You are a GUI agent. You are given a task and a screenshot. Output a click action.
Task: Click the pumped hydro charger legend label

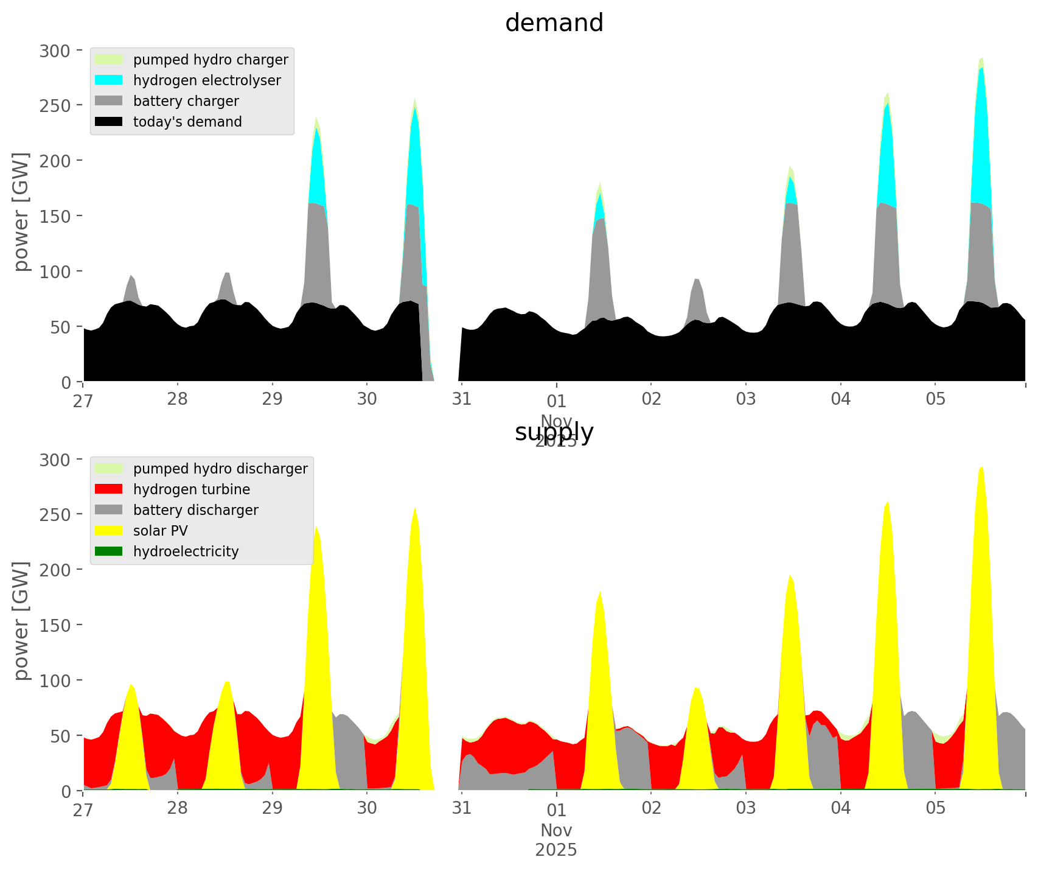[x=211, y=60]
